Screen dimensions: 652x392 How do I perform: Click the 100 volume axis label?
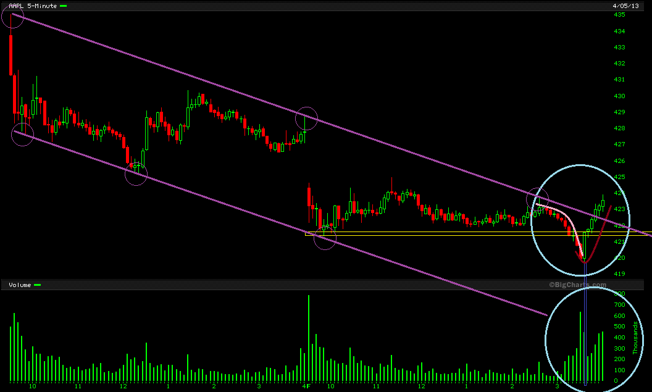(619, 370)
